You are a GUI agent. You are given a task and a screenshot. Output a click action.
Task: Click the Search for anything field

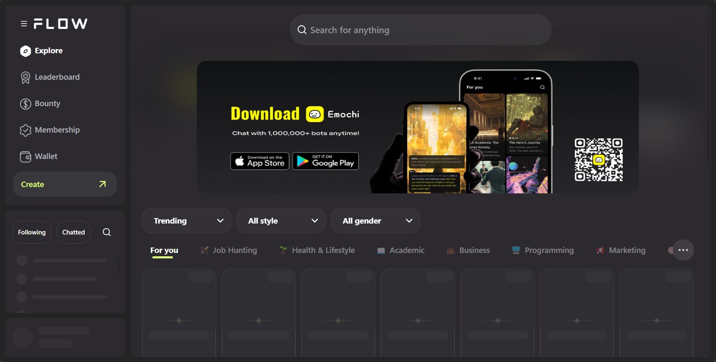coord(421,30)
